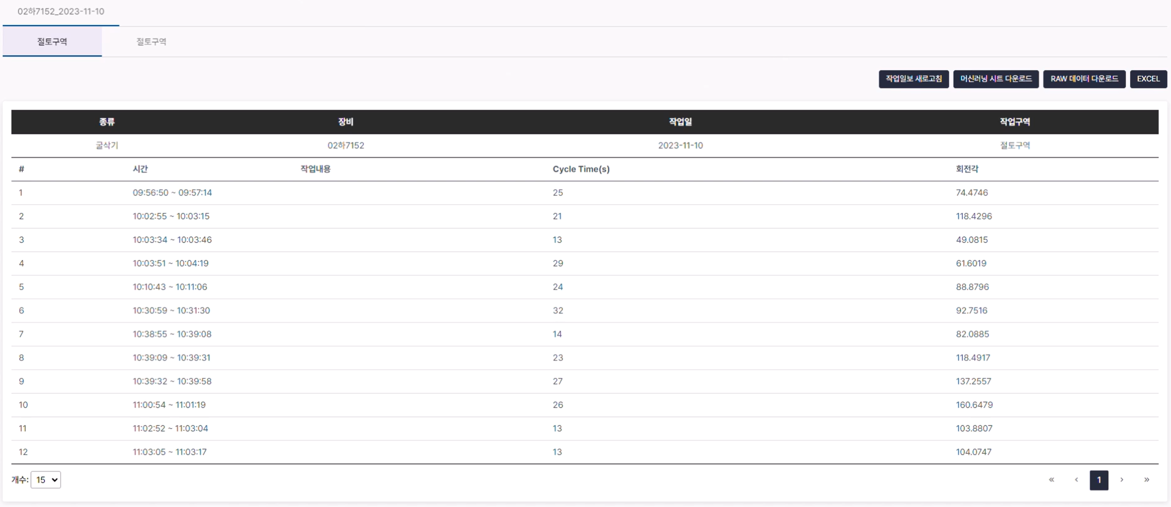
Task: Select the active 절토구역 tab
Action: point(52,42)
